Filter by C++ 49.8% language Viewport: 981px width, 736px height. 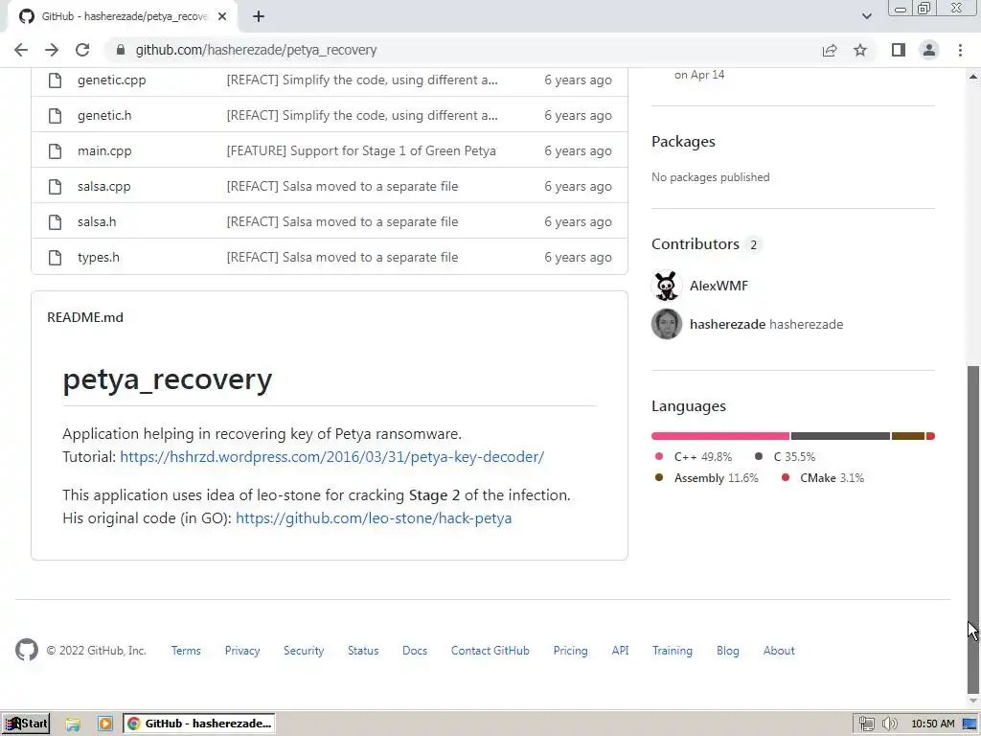[x=694, y=457]
